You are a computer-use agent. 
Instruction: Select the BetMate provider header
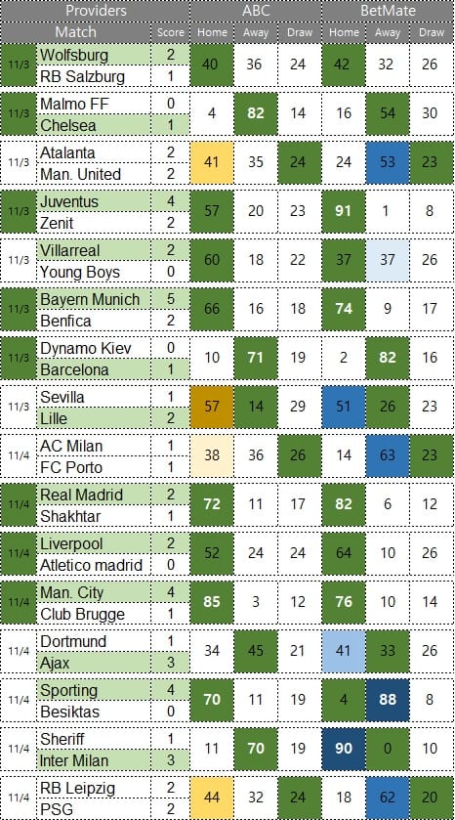(x=388, y=11)
